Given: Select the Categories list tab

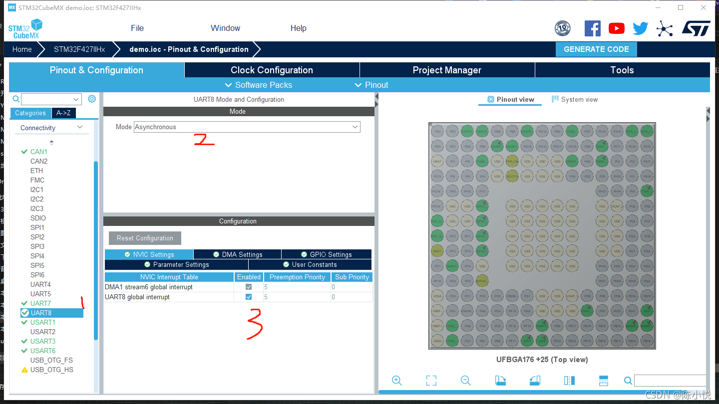Looking at the screenshot, I should pos(30,113).
